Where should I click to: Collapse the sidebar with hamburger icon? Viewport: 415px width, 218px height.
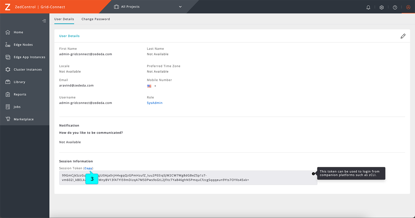point(44,21)
